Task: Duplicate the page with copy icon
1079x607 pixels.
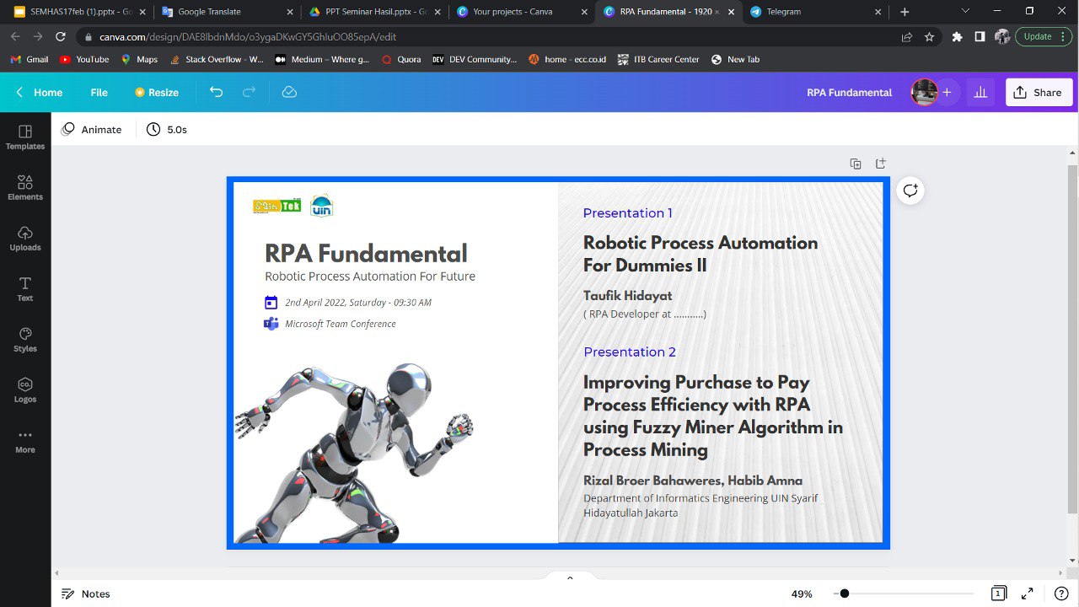Action: pos(856,164)
